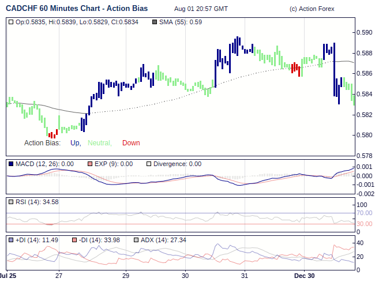This screenshot has height=282, width=375.
Task: Click the RSI (14) legend square
Action: point(12,202)
